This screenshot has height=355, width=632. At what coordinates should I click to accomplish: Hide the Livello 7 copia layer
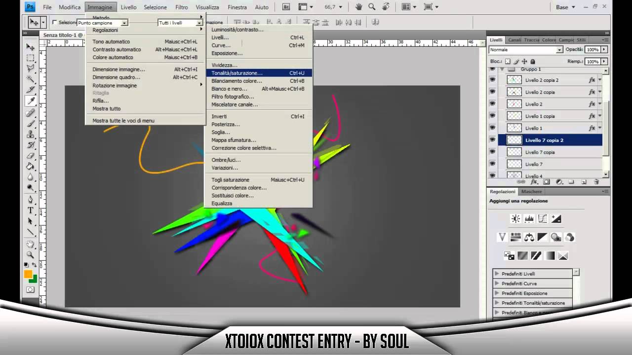click(492, 152)
